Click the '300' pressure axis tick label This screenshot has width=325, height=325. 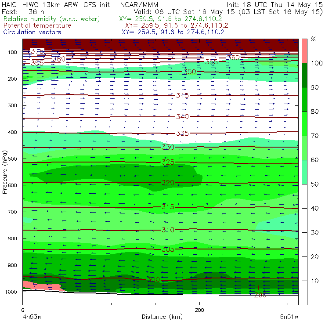tap(12, 105)
